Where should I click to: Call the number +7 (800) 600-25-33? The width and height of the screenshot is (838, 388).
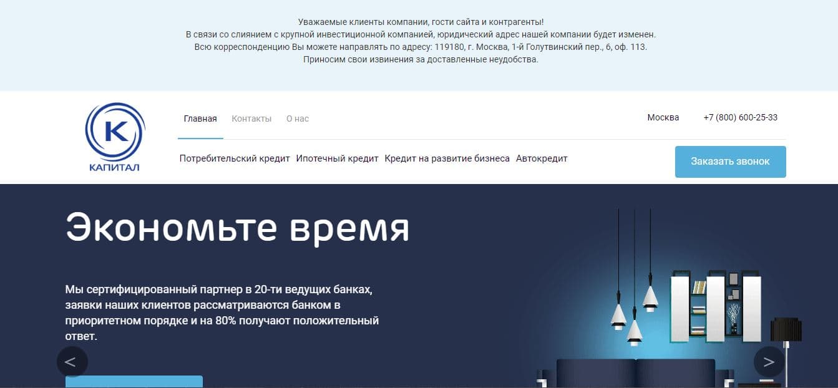pos(739,117)
